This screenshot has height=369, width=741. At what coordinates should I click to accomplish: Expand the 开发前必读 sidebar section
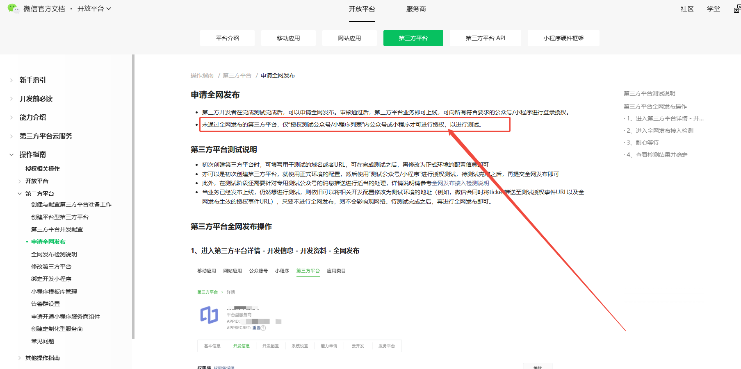tap(36, 99)
